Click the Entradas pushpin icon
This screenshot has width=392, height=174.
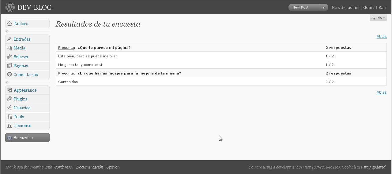(9, 39)
